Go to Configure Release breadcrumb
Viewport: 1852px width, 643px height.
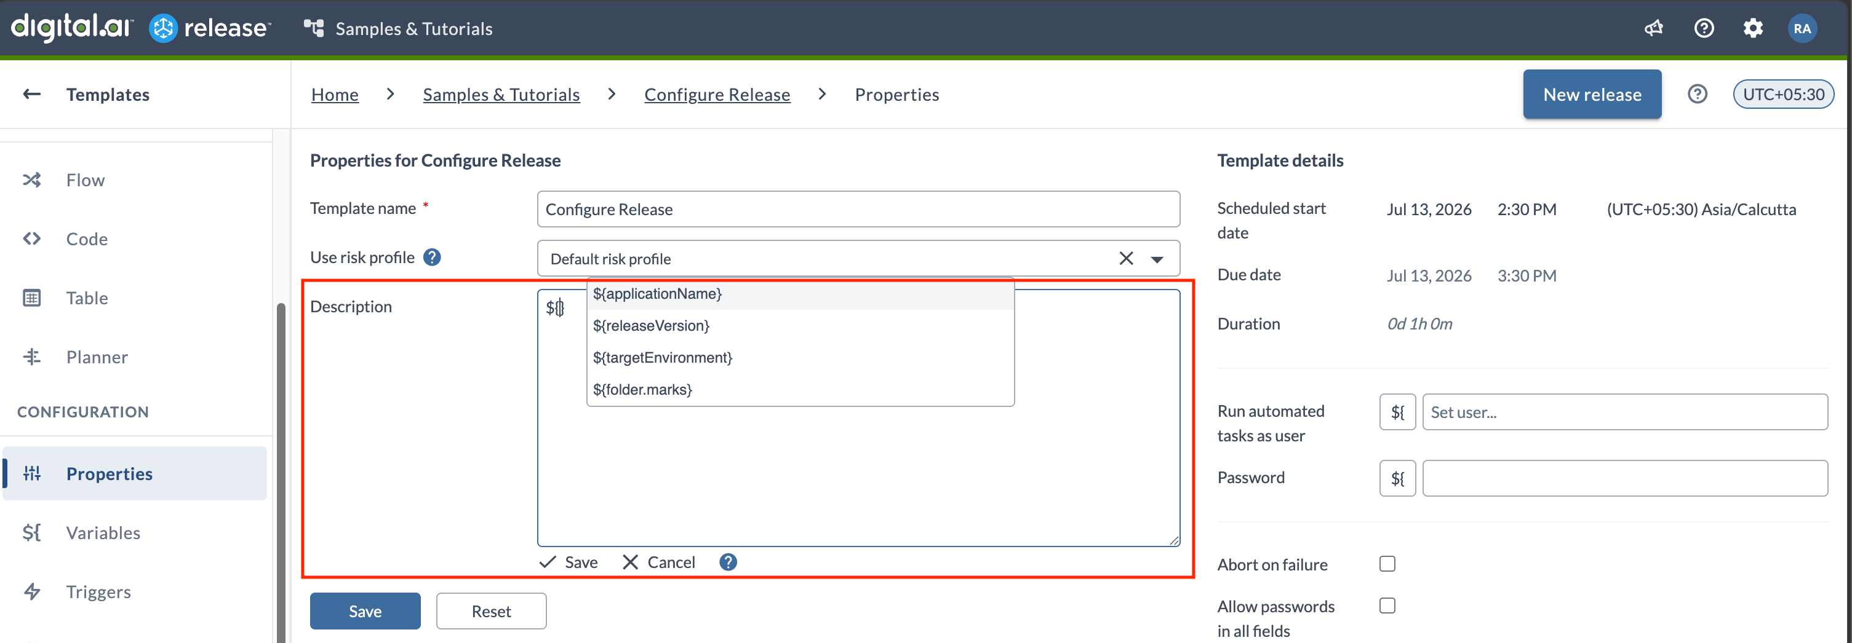click(x=717, y=94)
